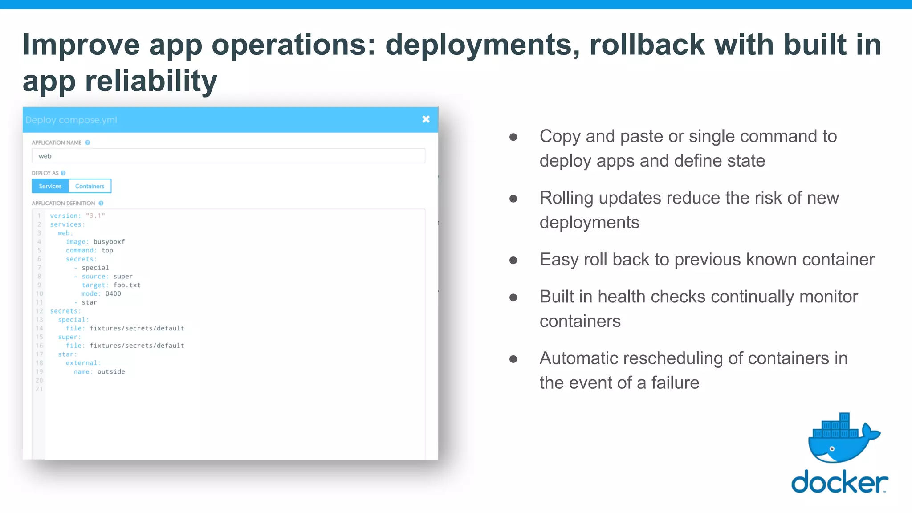Switch deploy mode to Containers

pos(90,186)
